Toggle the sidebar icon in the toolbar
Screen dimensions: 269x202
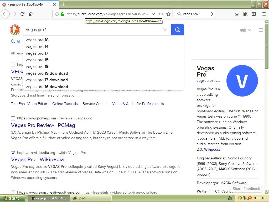click(254, 14)
